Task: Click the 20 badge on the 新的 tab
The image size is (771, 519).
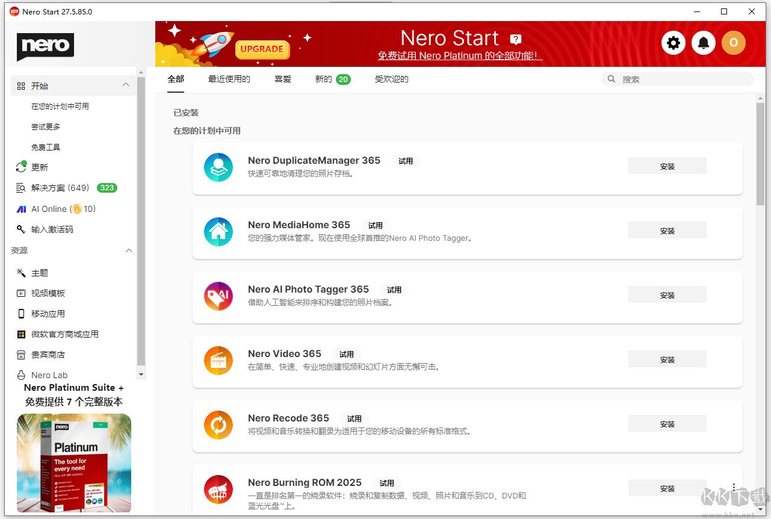Action: (x=343, y=79)
